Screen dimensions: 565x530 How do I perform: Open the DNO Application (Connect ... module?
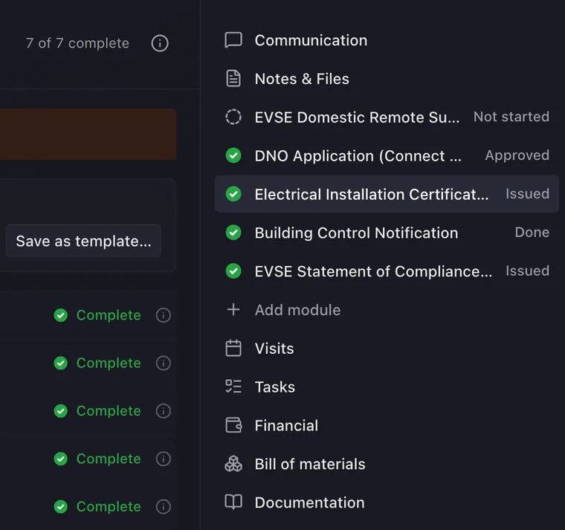coord(387,155)
